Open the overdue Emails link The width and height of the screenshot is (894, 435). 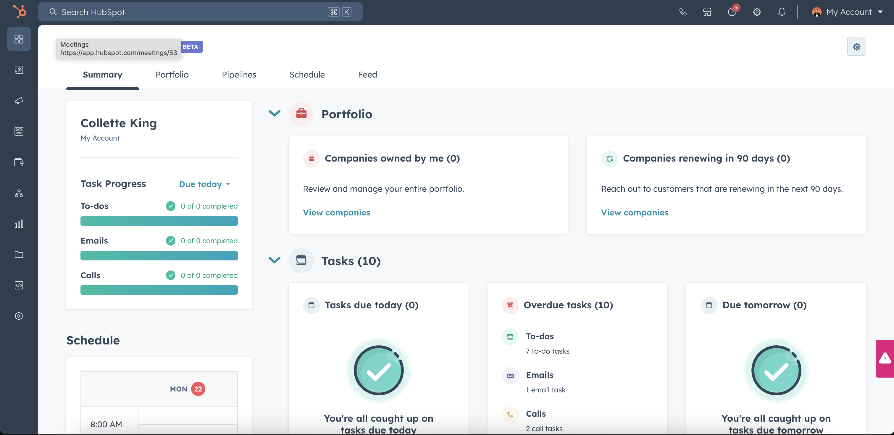(539, 375)
